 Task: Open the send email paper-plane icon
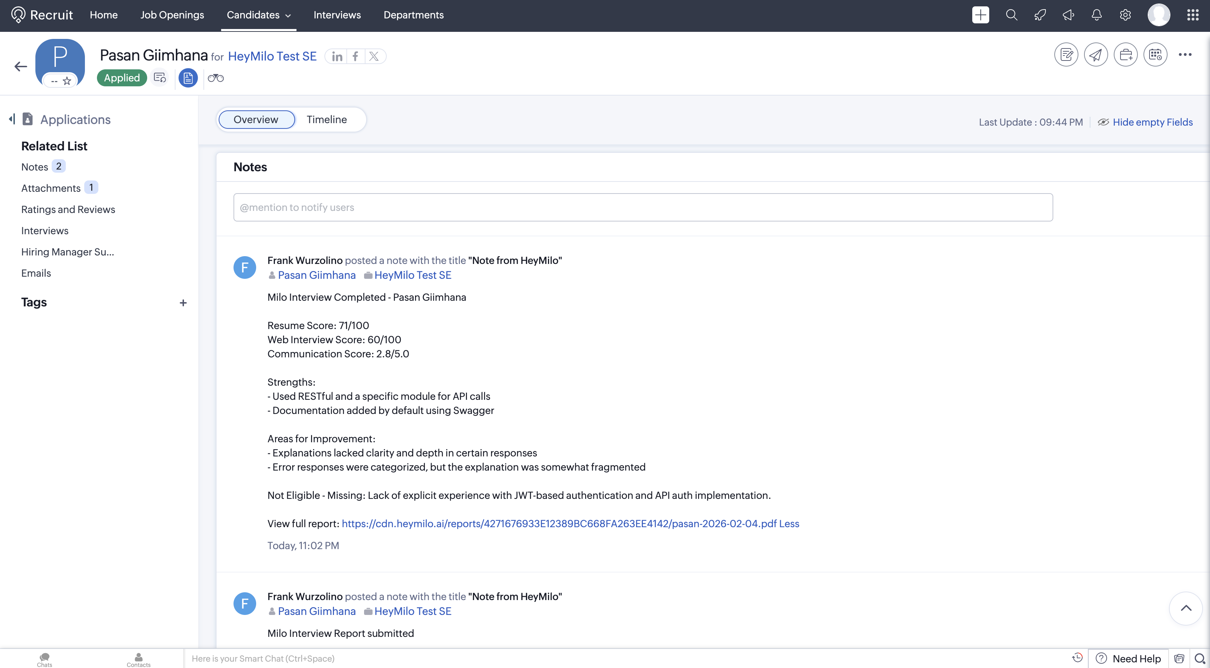(1095, 55)
